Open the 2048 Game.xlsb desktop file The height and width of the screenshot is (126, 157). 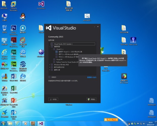pyautogui.click(x=106, y=69)
